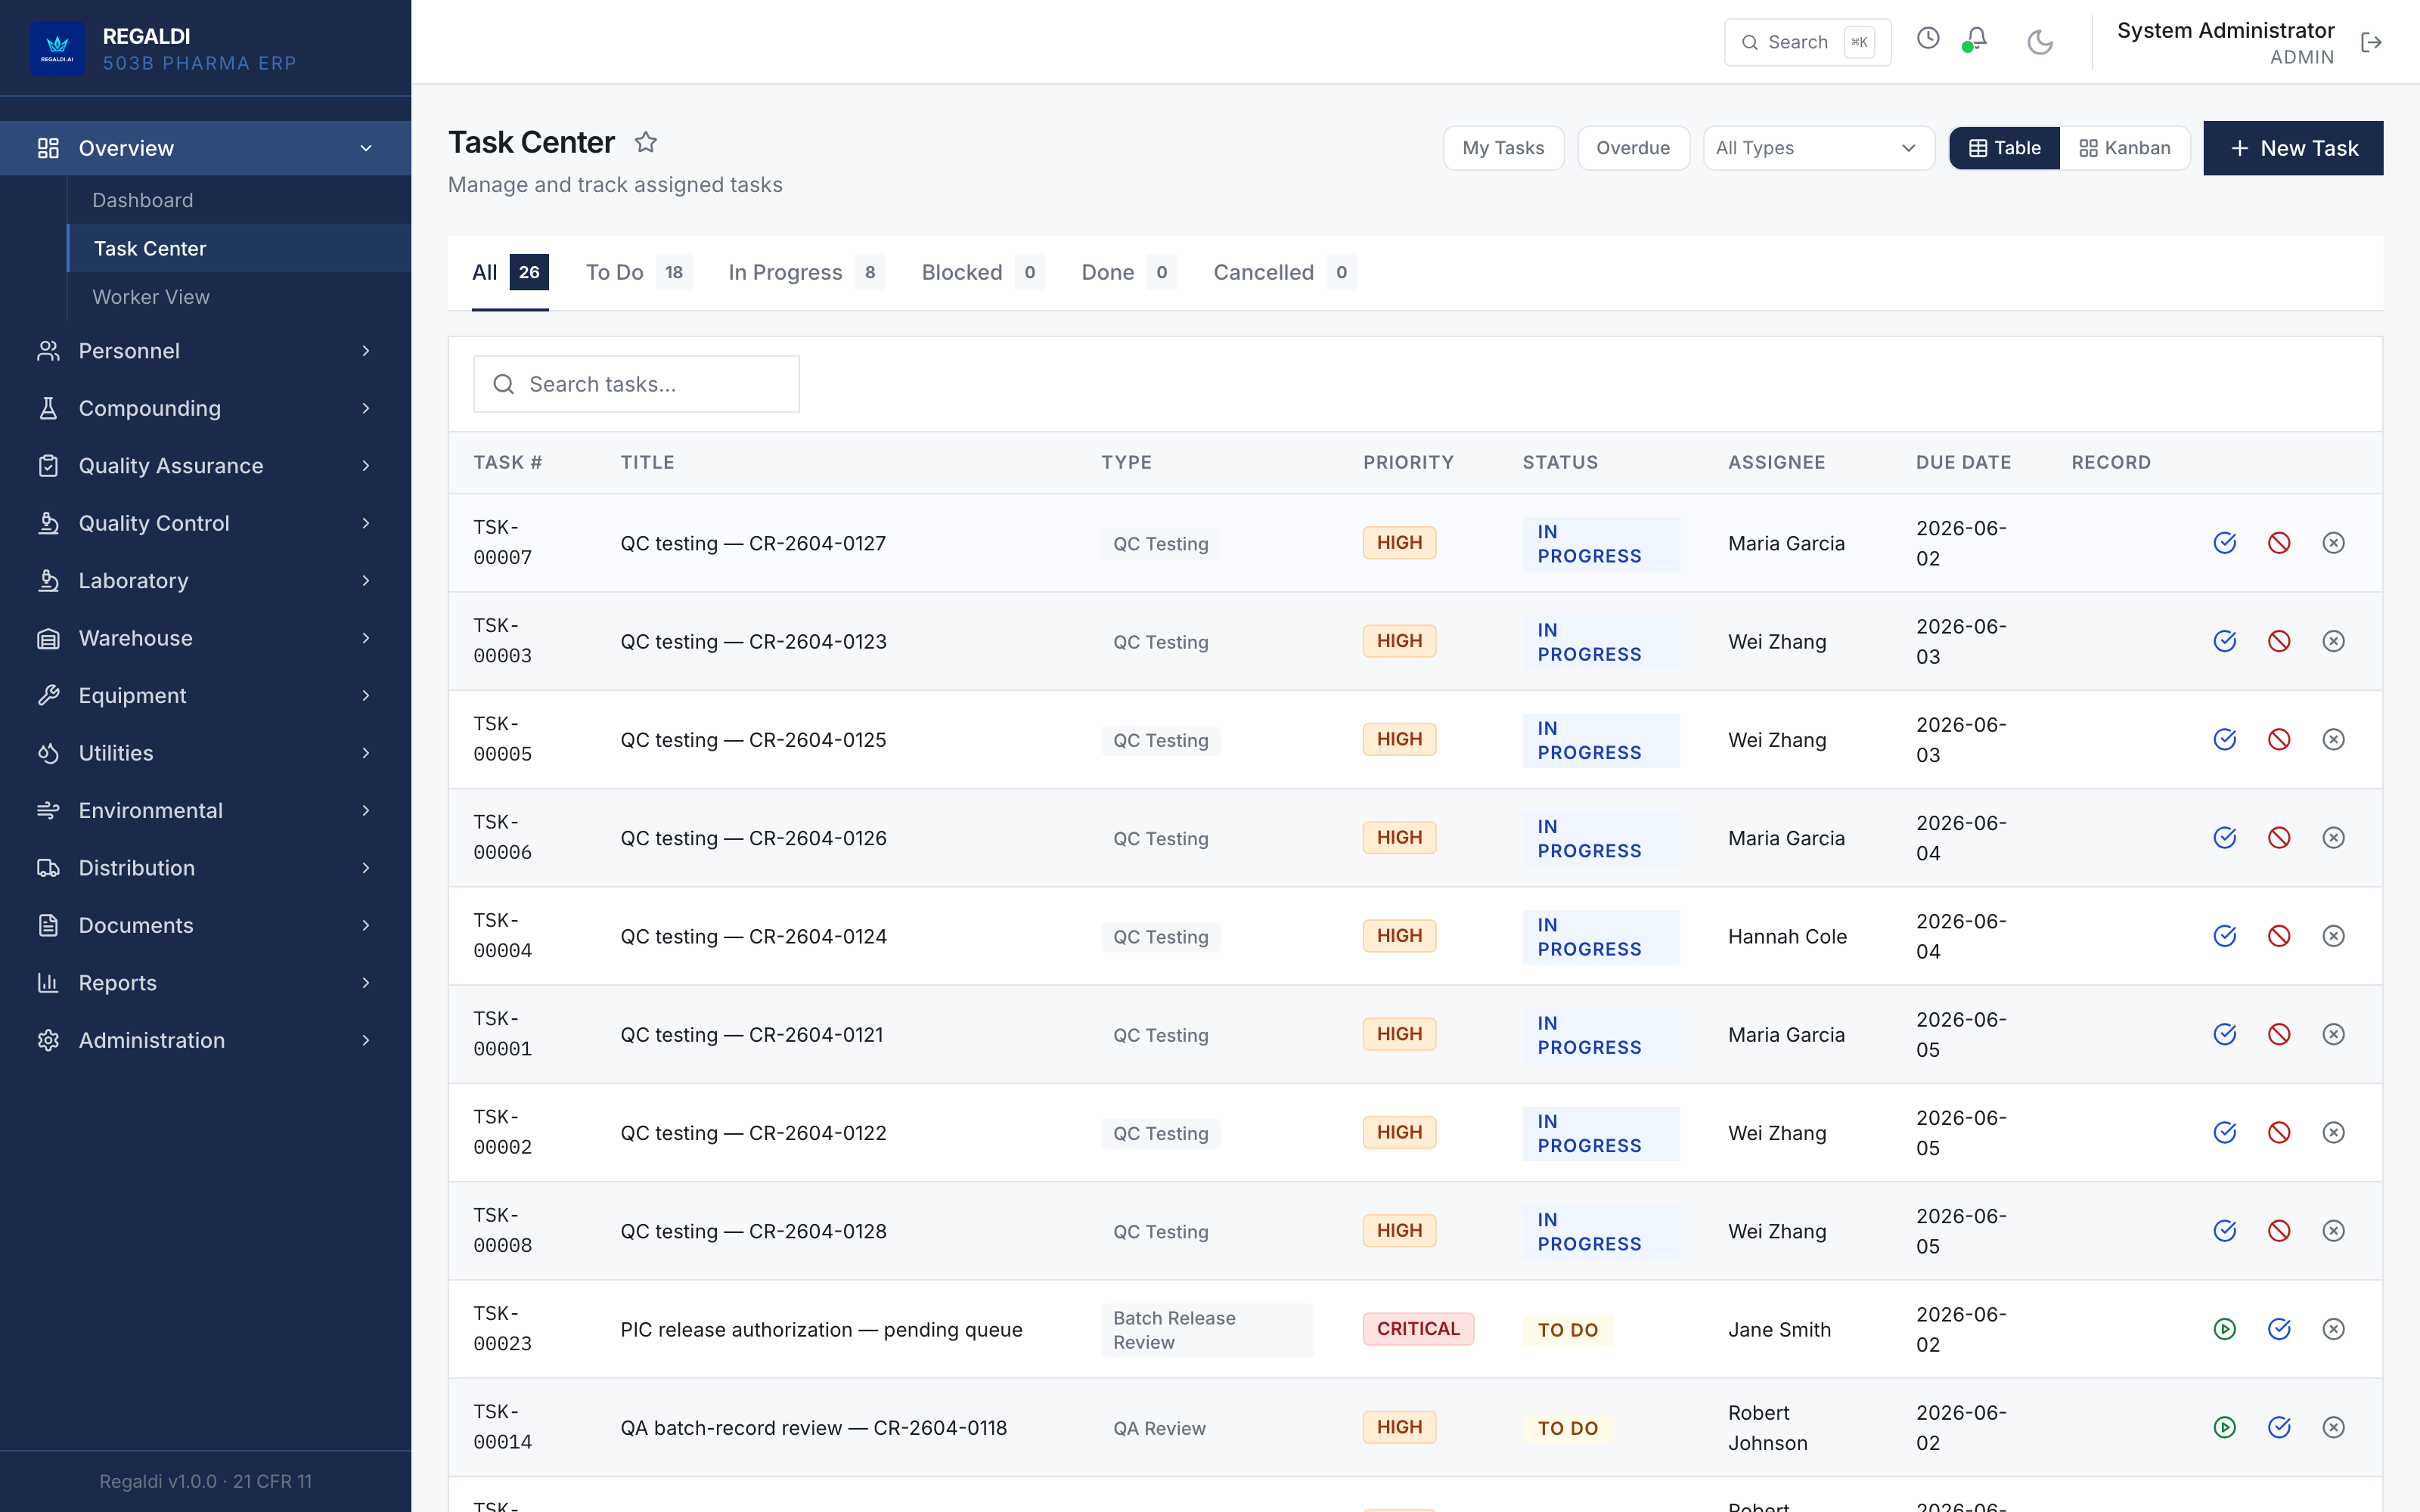Screen dimensions: 2420x1512
Task: Block task TSK-00005 with red icon
Action: 2279,739
